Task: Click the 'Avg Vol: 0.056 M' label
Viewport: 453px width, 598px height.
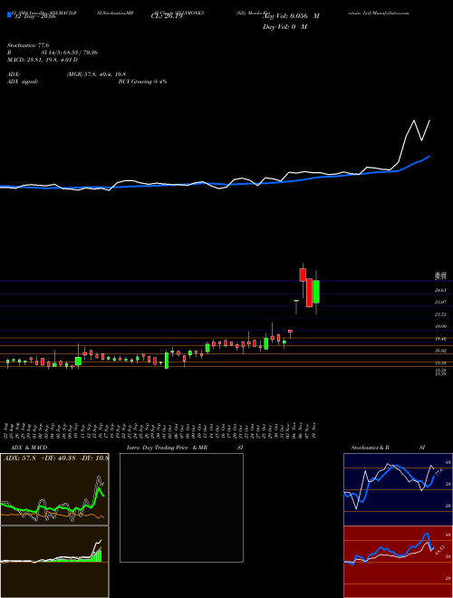Action: (292, 16)
